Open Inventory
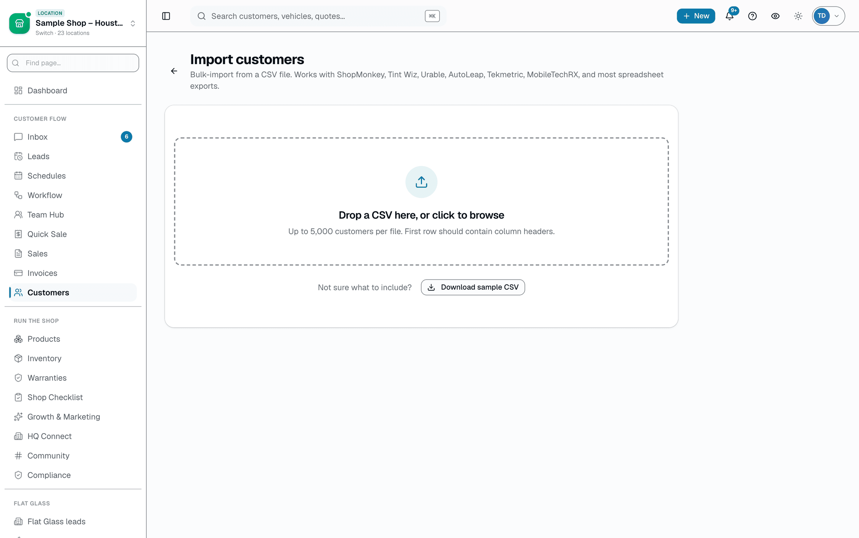Screen dimensions: 859x538 click(73, 358)
